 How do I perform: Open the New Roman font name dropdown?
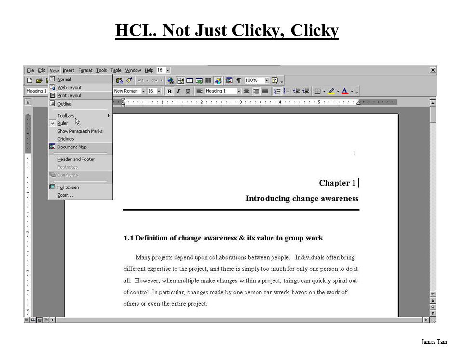[x=143, y=91]
